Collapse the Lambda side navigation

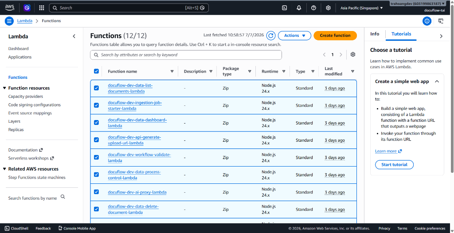pyautogui.click(x=74, y=36)
